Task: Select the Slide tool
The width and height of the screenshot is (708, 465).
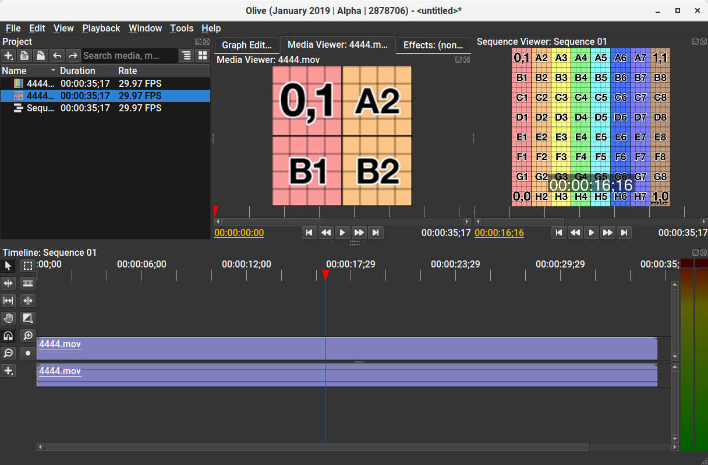Action: click(27, 301)
